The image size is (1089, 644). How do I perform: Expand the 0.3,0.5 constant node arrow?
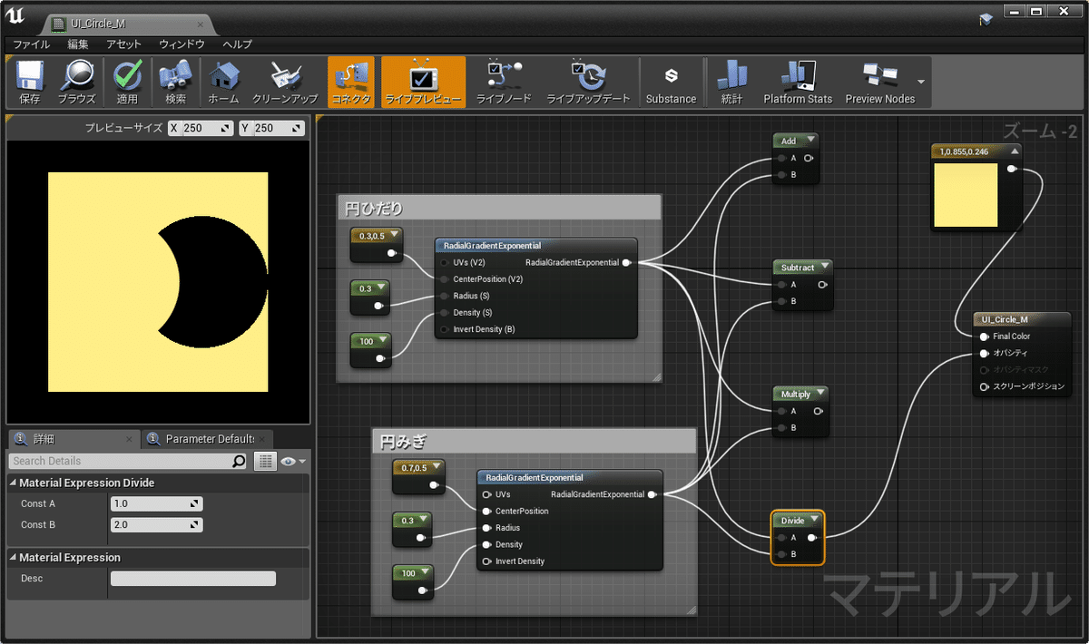[395, 236]
